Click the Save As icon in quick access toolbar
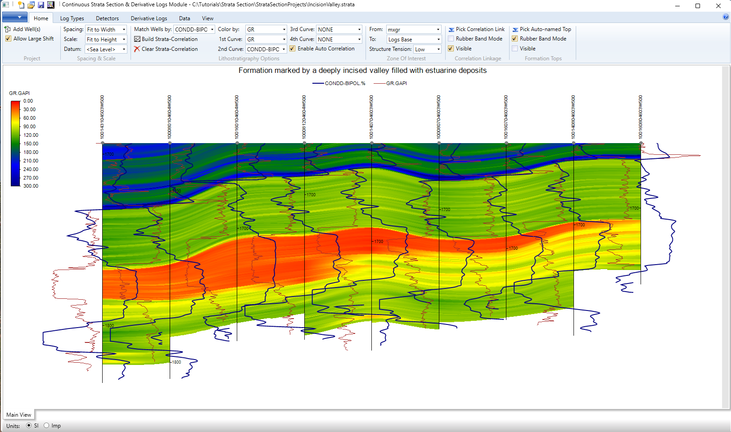Image resolution: width=731 pixels, height=432 pixels. [x=51, y=5]
